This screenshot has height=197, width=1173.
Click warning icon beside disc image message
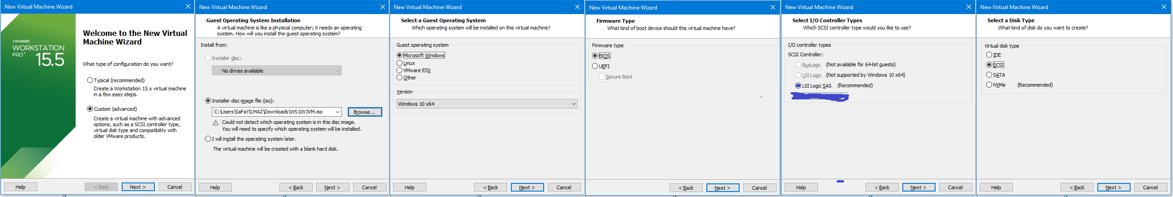click(x=216, y=123)
